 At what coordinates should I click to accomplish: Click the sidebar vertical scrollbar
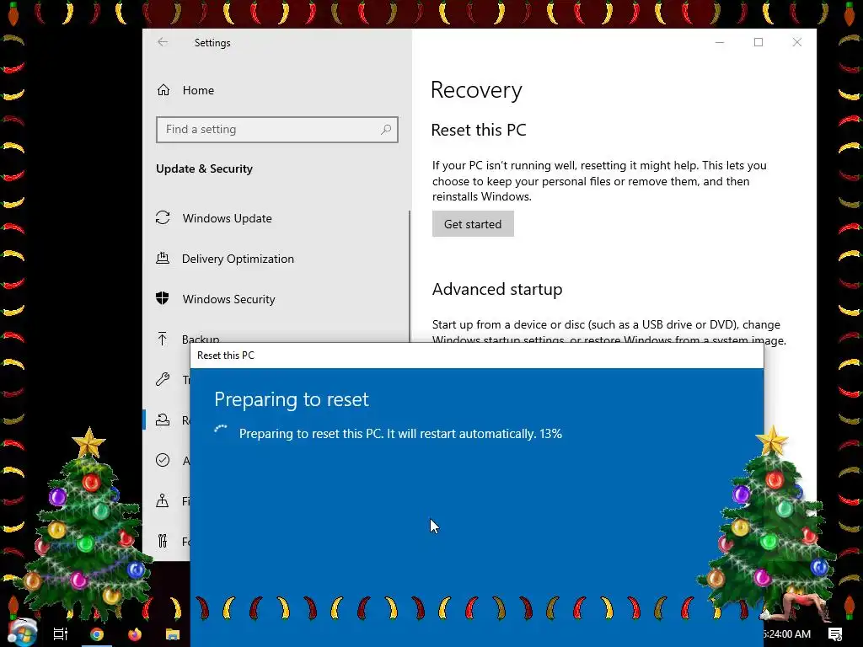[x=410, y=276]
